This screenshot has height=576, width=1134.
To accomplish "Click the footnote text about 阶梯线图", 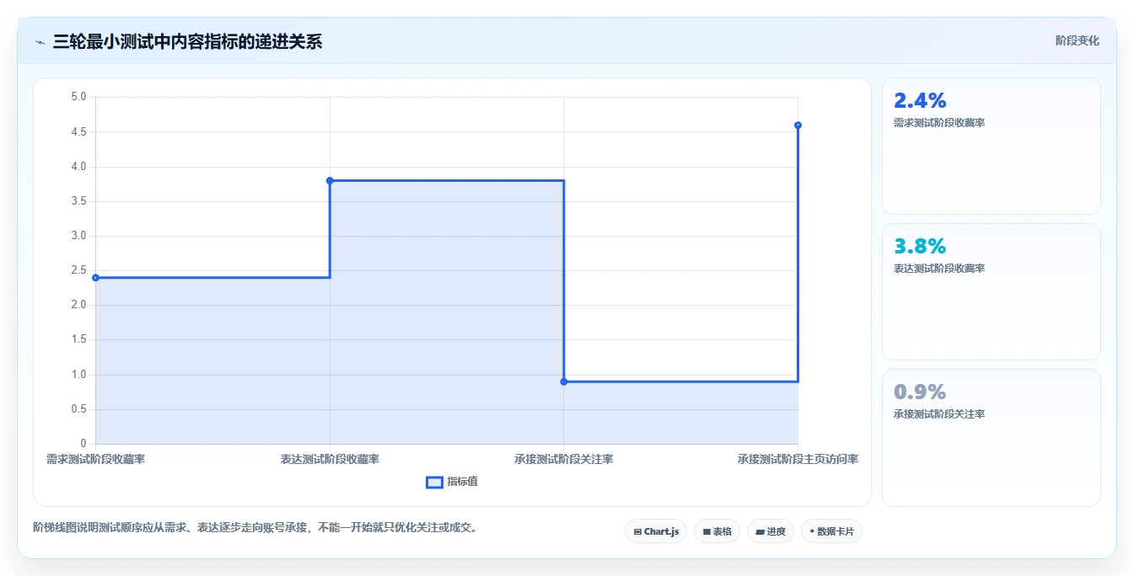I will pos(255,528).
